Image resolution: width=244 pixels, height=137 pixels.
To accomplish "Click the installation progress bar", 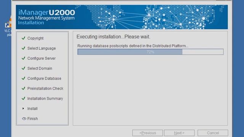I will [151, 52].
